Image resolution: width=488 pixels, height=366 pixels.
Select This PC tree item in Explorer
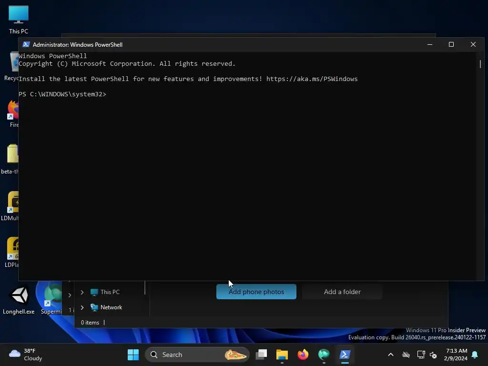point(105,292)
